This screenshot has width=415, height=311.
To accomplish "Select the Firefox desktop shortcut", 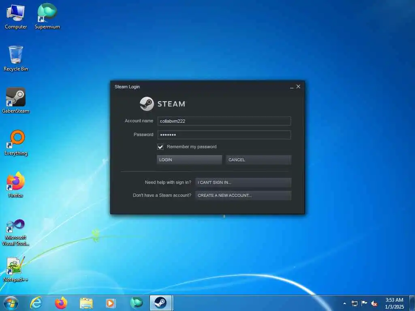I will (16, 185).
